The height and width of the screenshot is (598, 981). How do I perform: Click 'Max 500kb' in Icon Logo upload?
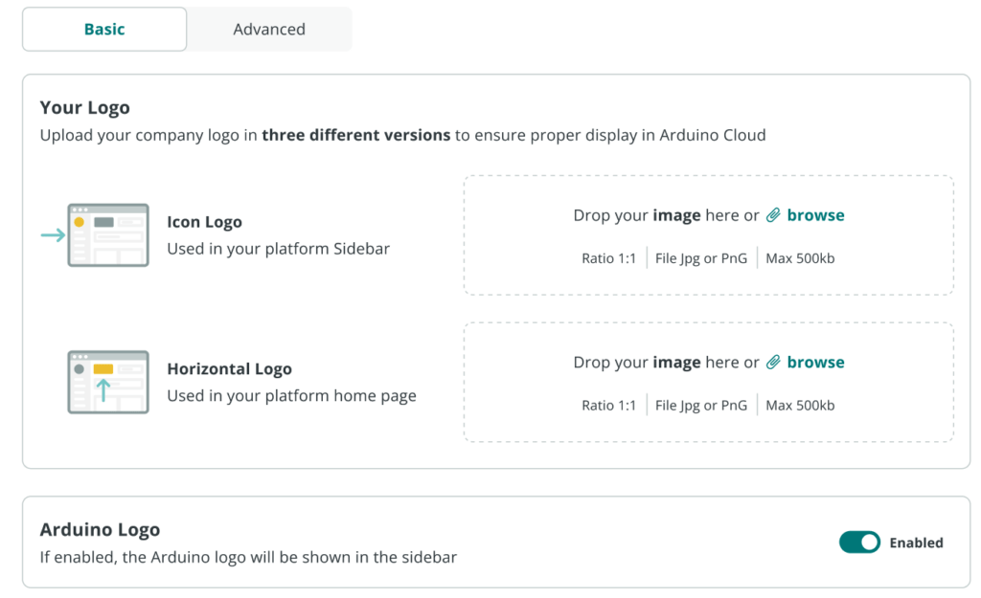800,258
